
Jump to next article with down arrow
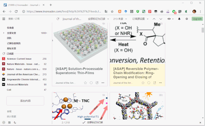(161, 19)
